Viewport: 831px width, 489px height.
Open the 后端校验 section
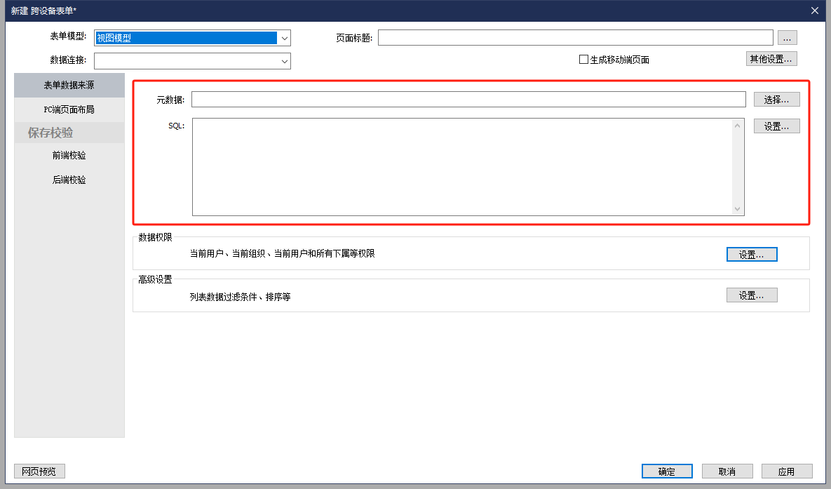(x=69, y=180)
